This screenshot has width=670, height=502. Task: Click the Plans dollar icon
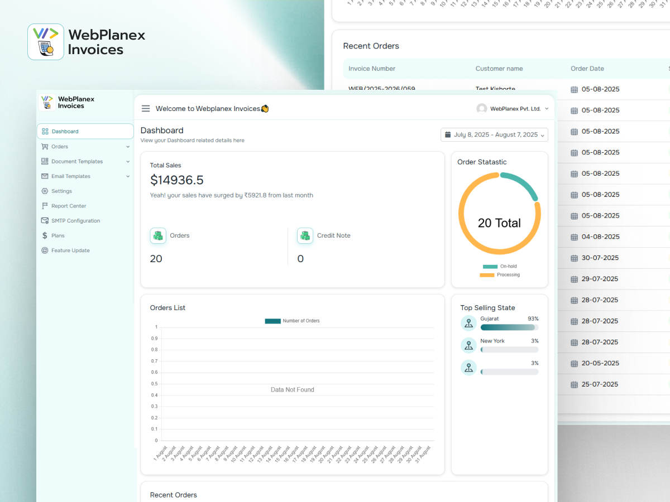(45, 235)
